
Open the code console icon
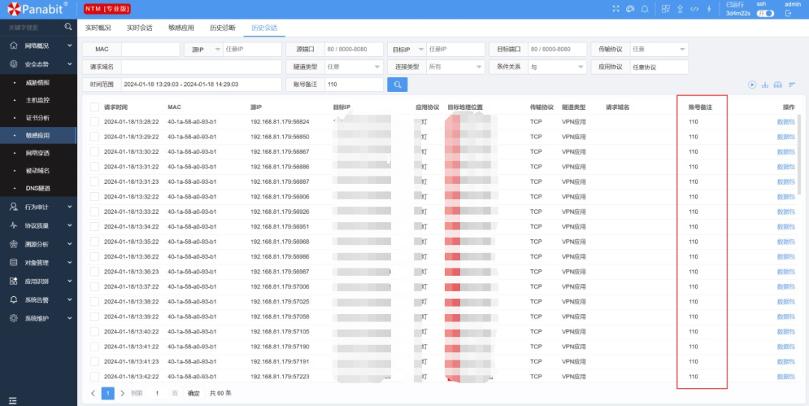(694, 9)
